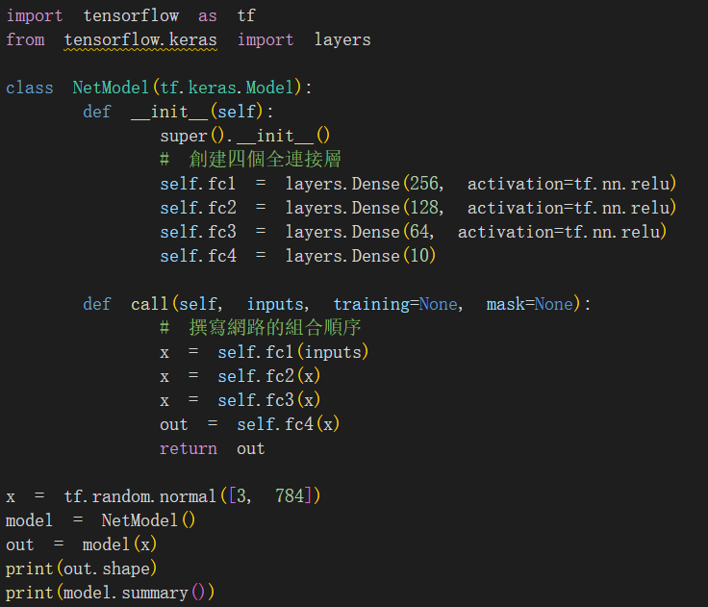
Task: Click the 'class' keyword
Action: (30, 88)
